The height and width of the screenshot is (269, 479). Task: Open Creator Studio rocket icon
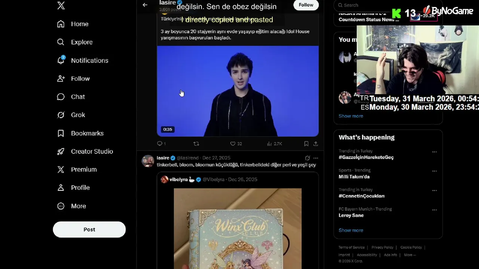(61, 151)
